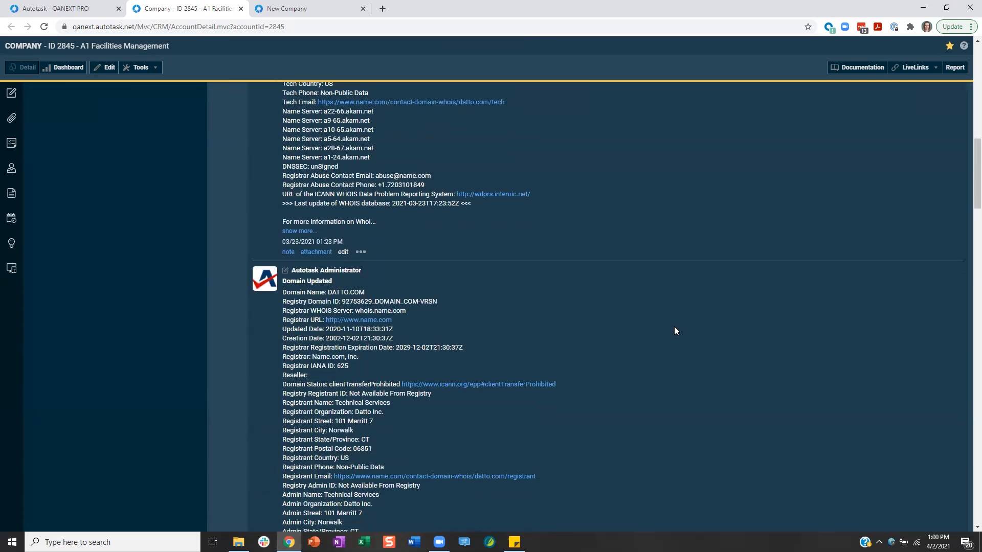Screen dimensions: 982x552
Task: Open contacts person icon in sidebar
Action: click(x=11, y=168)
